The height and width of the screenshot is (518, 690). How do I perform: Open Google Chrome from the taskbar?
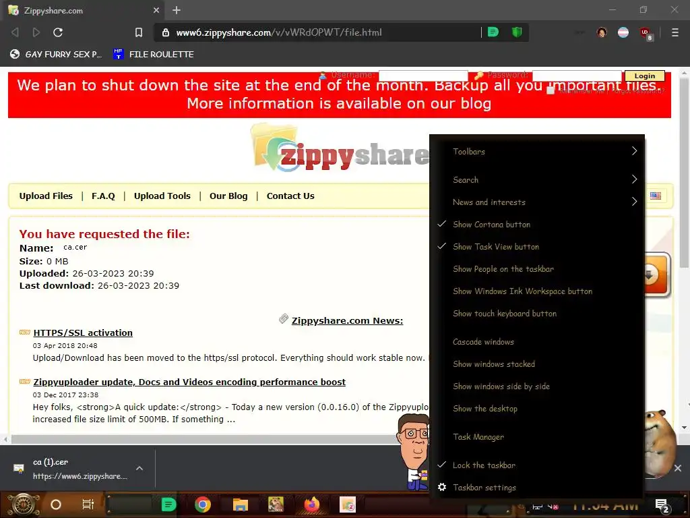pos(203,505)
